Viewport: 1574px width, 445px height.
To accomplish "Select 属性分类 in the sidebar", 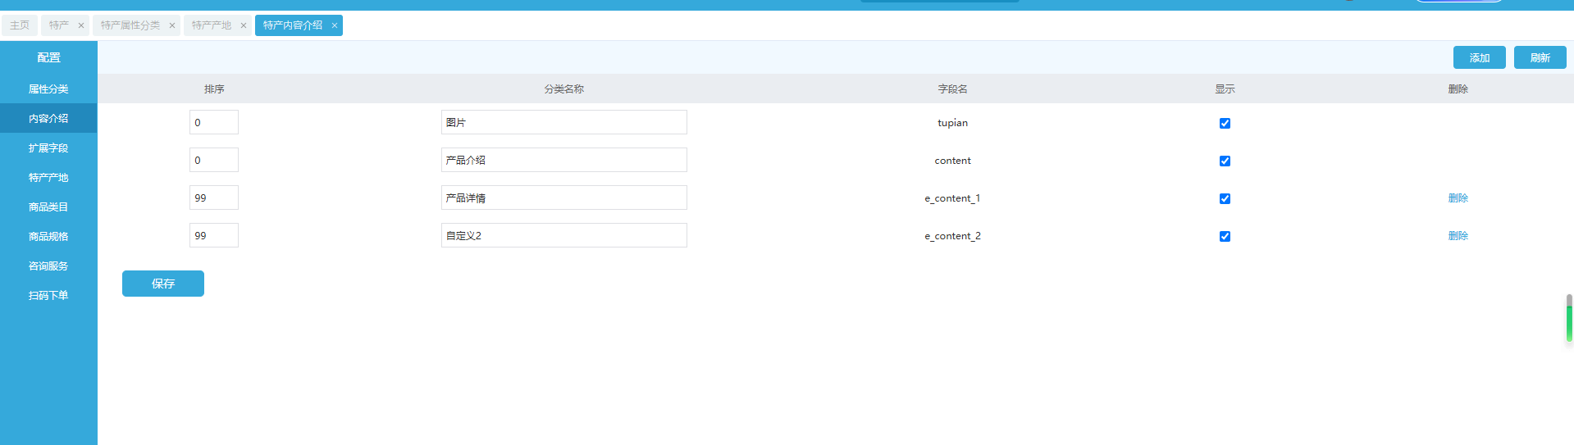I will tap(48, 89).
